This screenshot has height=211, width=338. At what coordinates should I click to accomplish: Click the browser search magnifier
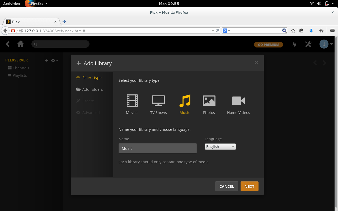(284, 31)
